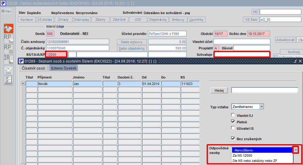
Task: Click the SPS paper plane icon
Action: click(x=9, y=70)
